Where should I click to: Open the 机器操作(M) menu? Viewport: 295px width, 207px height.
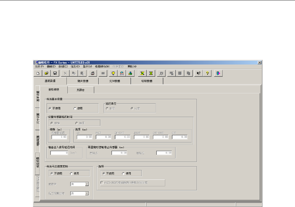point(102,67)
